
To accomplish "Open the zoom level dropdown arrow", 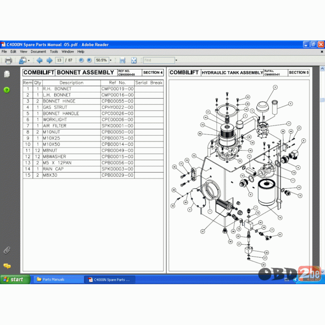I will [x=110, y=60].
